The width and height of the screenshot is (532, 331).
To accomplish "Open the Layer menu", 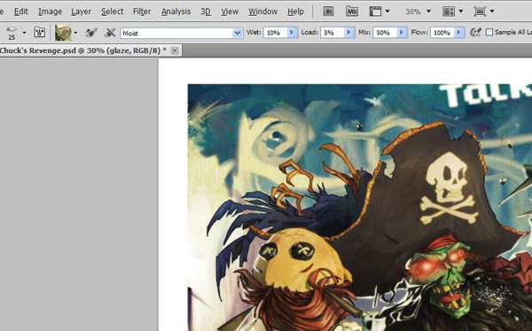I will point(81,12).
